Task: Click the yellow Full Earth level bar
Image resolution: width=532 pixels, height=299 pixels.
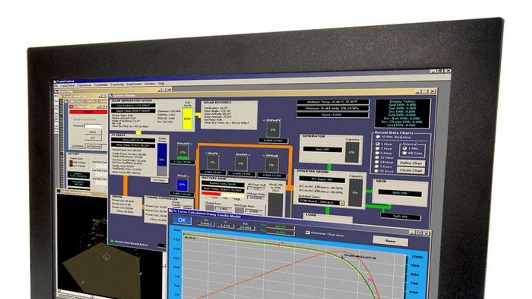Action: click(x=188, y=119)
